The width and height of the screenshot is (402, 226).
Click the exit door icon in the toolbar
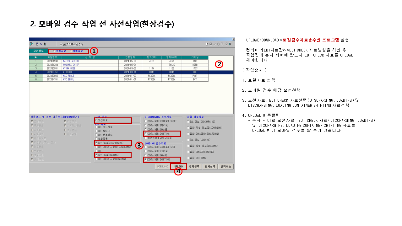[x=31, y=44]
